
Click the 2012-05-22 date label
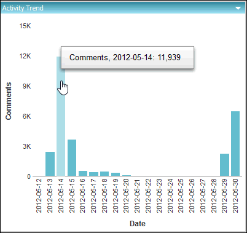click(x=148, y=195)
